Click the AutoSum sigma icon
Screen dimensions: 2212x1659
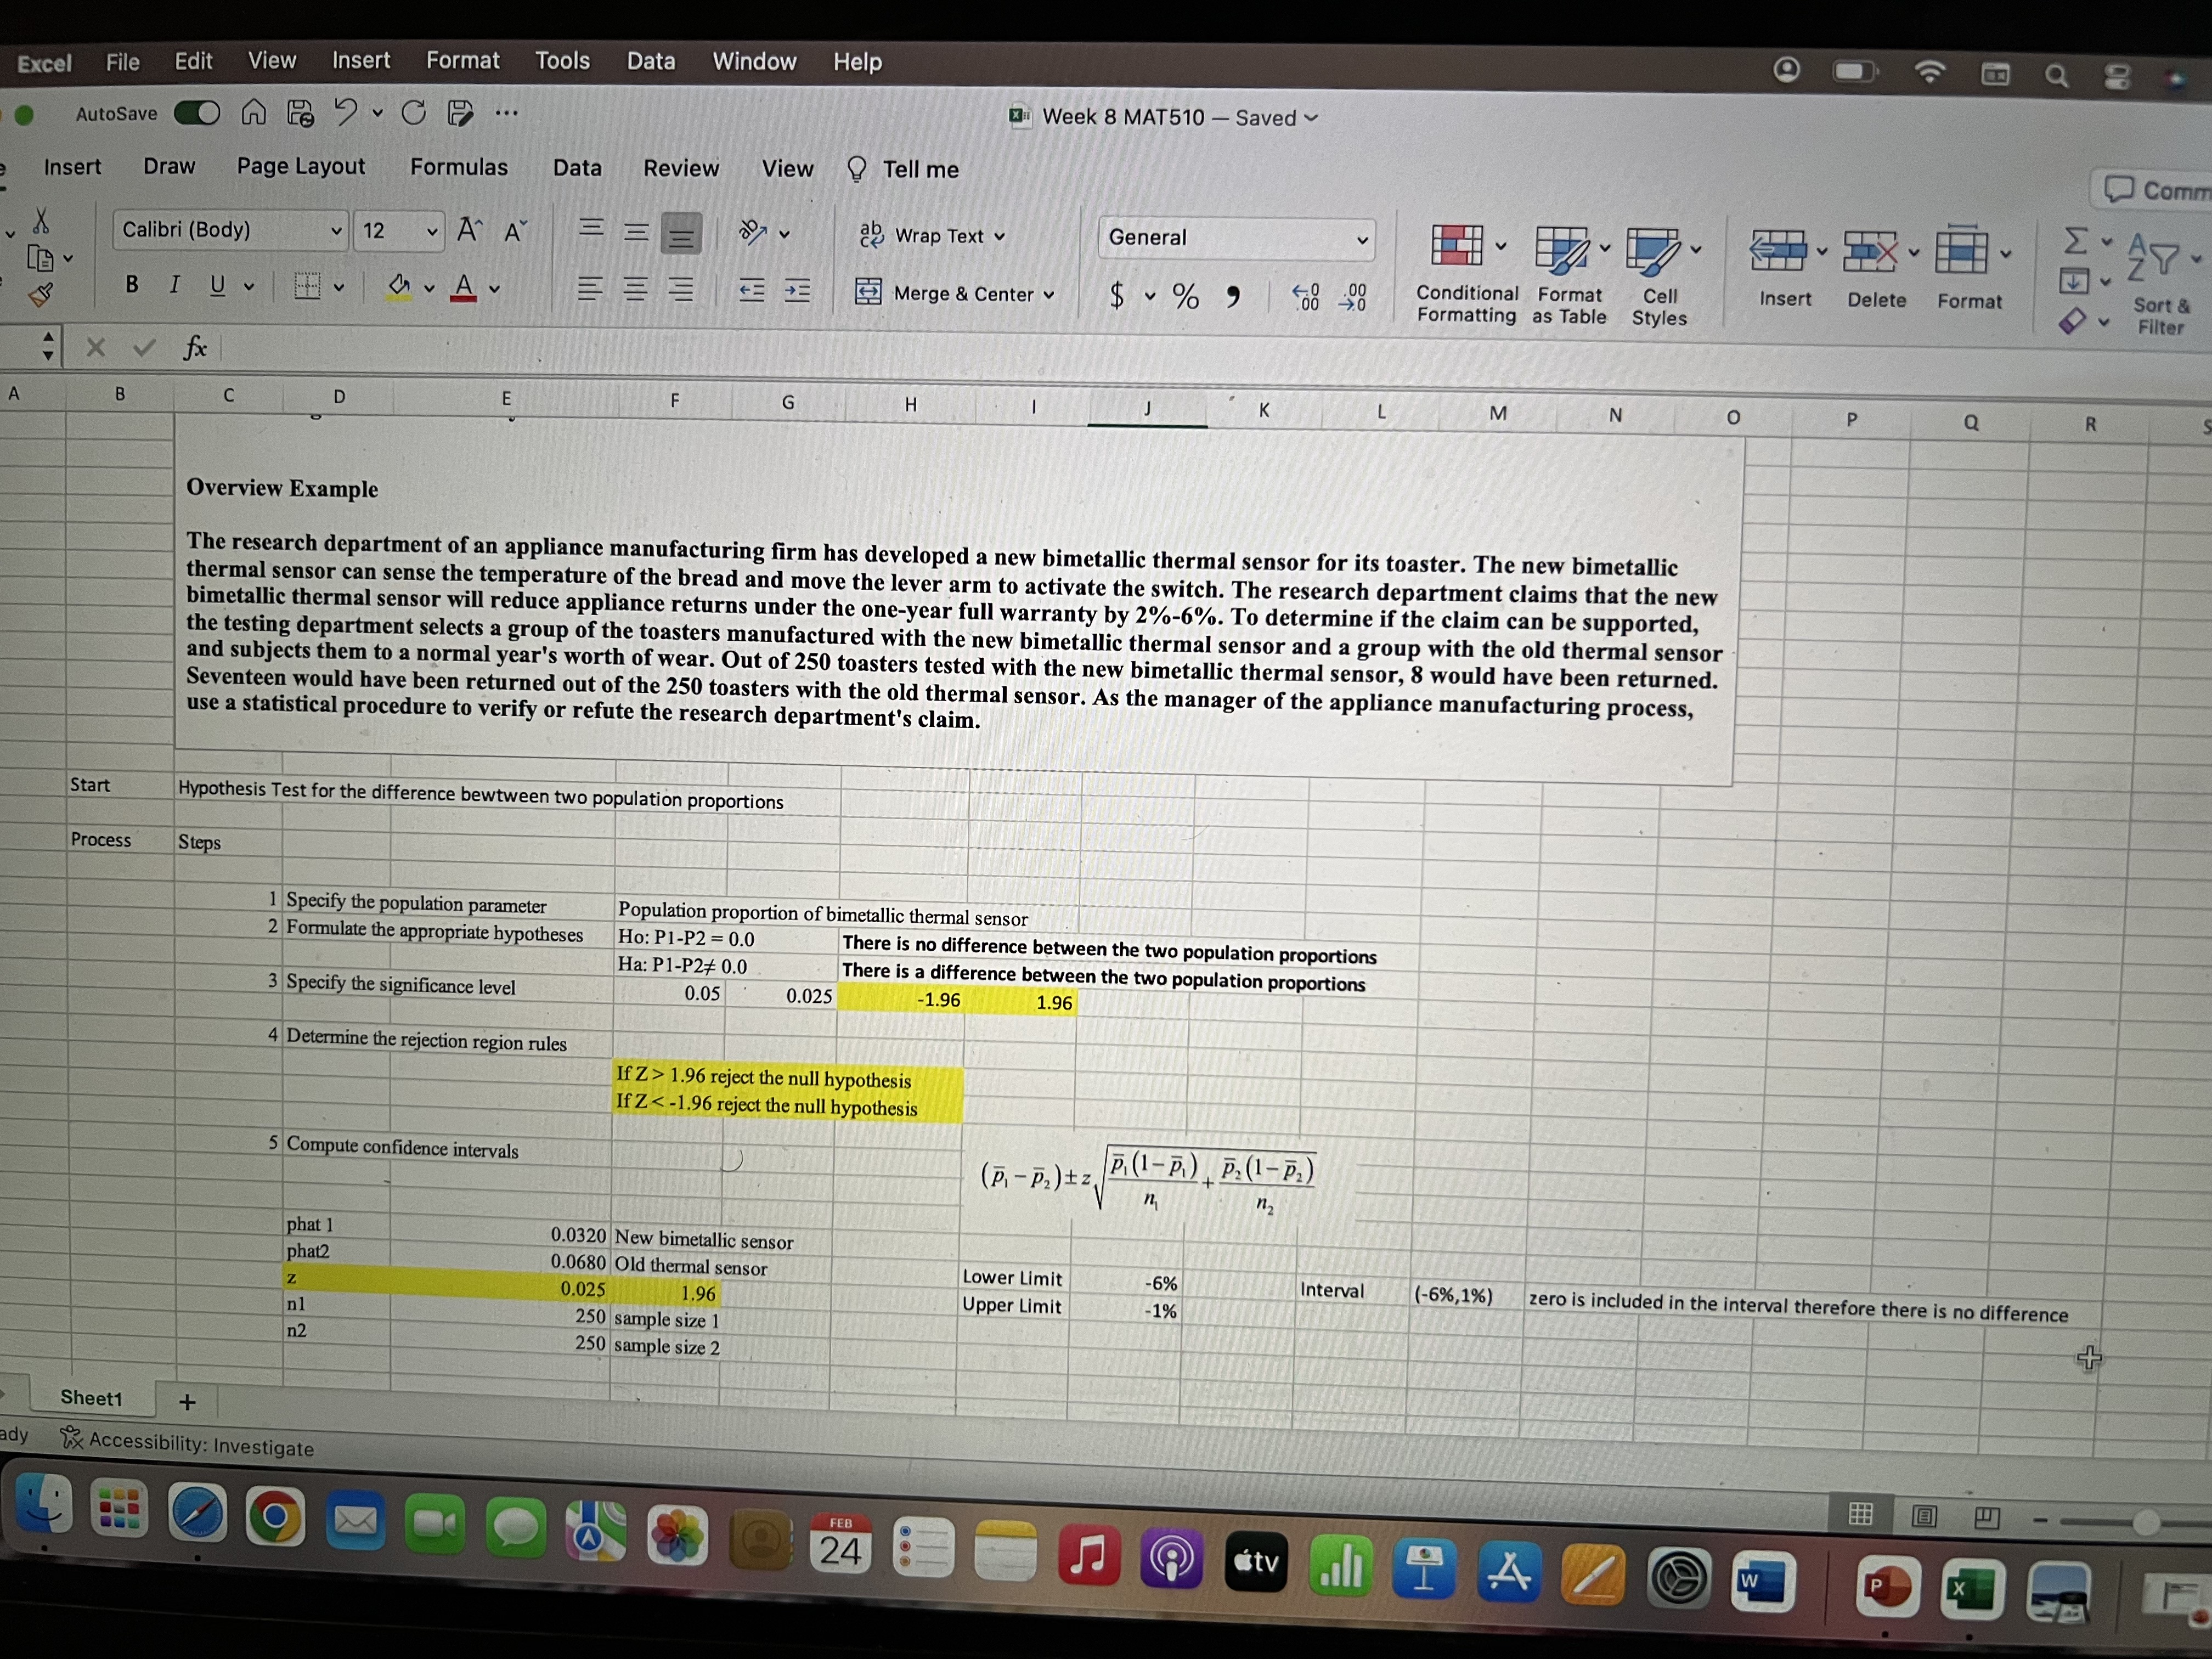(2075, 240)
